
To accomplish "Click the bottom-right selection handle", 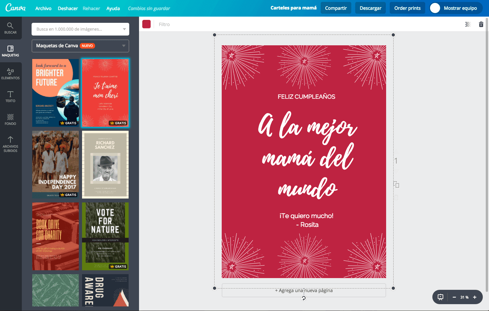I will (x=393, y=288).
